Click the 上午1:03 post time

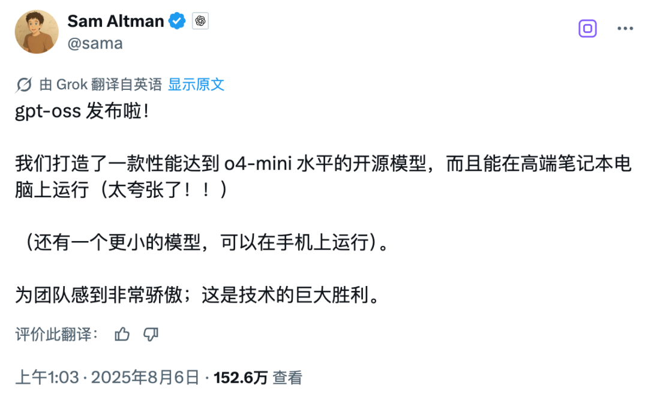47,377
